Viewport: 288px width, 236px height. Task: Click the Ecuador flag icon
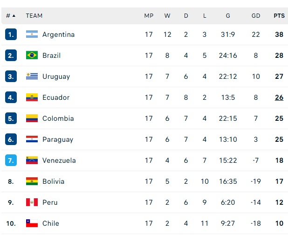point(32,97)
